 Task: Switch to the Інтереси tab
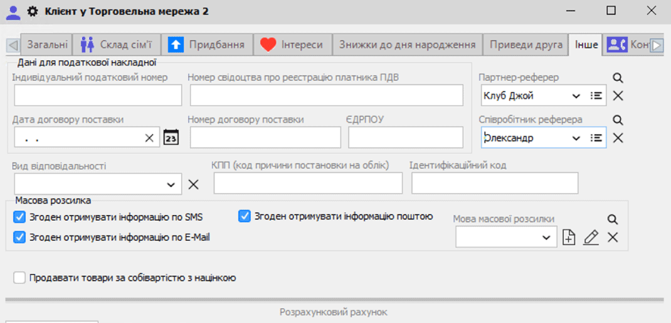[292, 45]
